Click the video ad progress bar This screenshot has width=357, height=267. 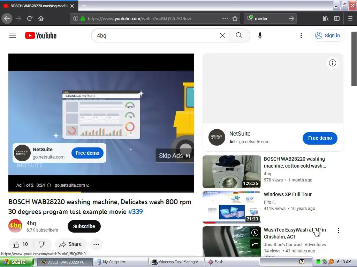[101, 192]
